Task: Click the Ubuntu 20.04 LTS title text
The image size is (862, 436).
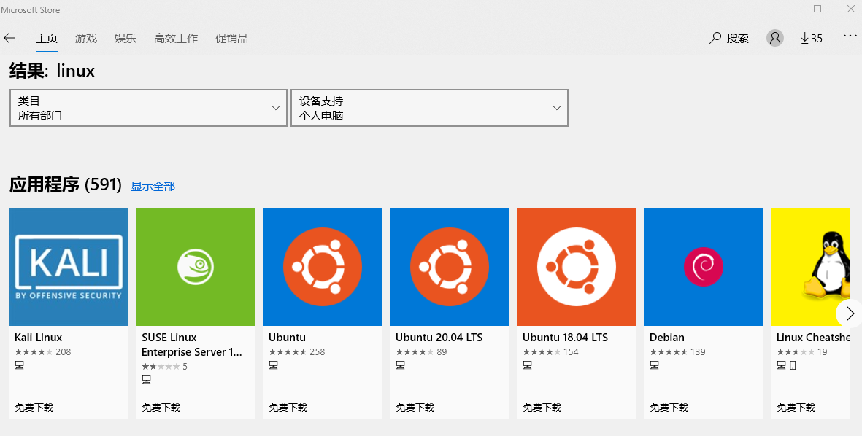Action: click(x=439, y=337)
